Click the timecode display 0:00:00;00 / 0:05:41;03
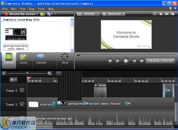Screen dimensions: 178x130 [160, 61]
